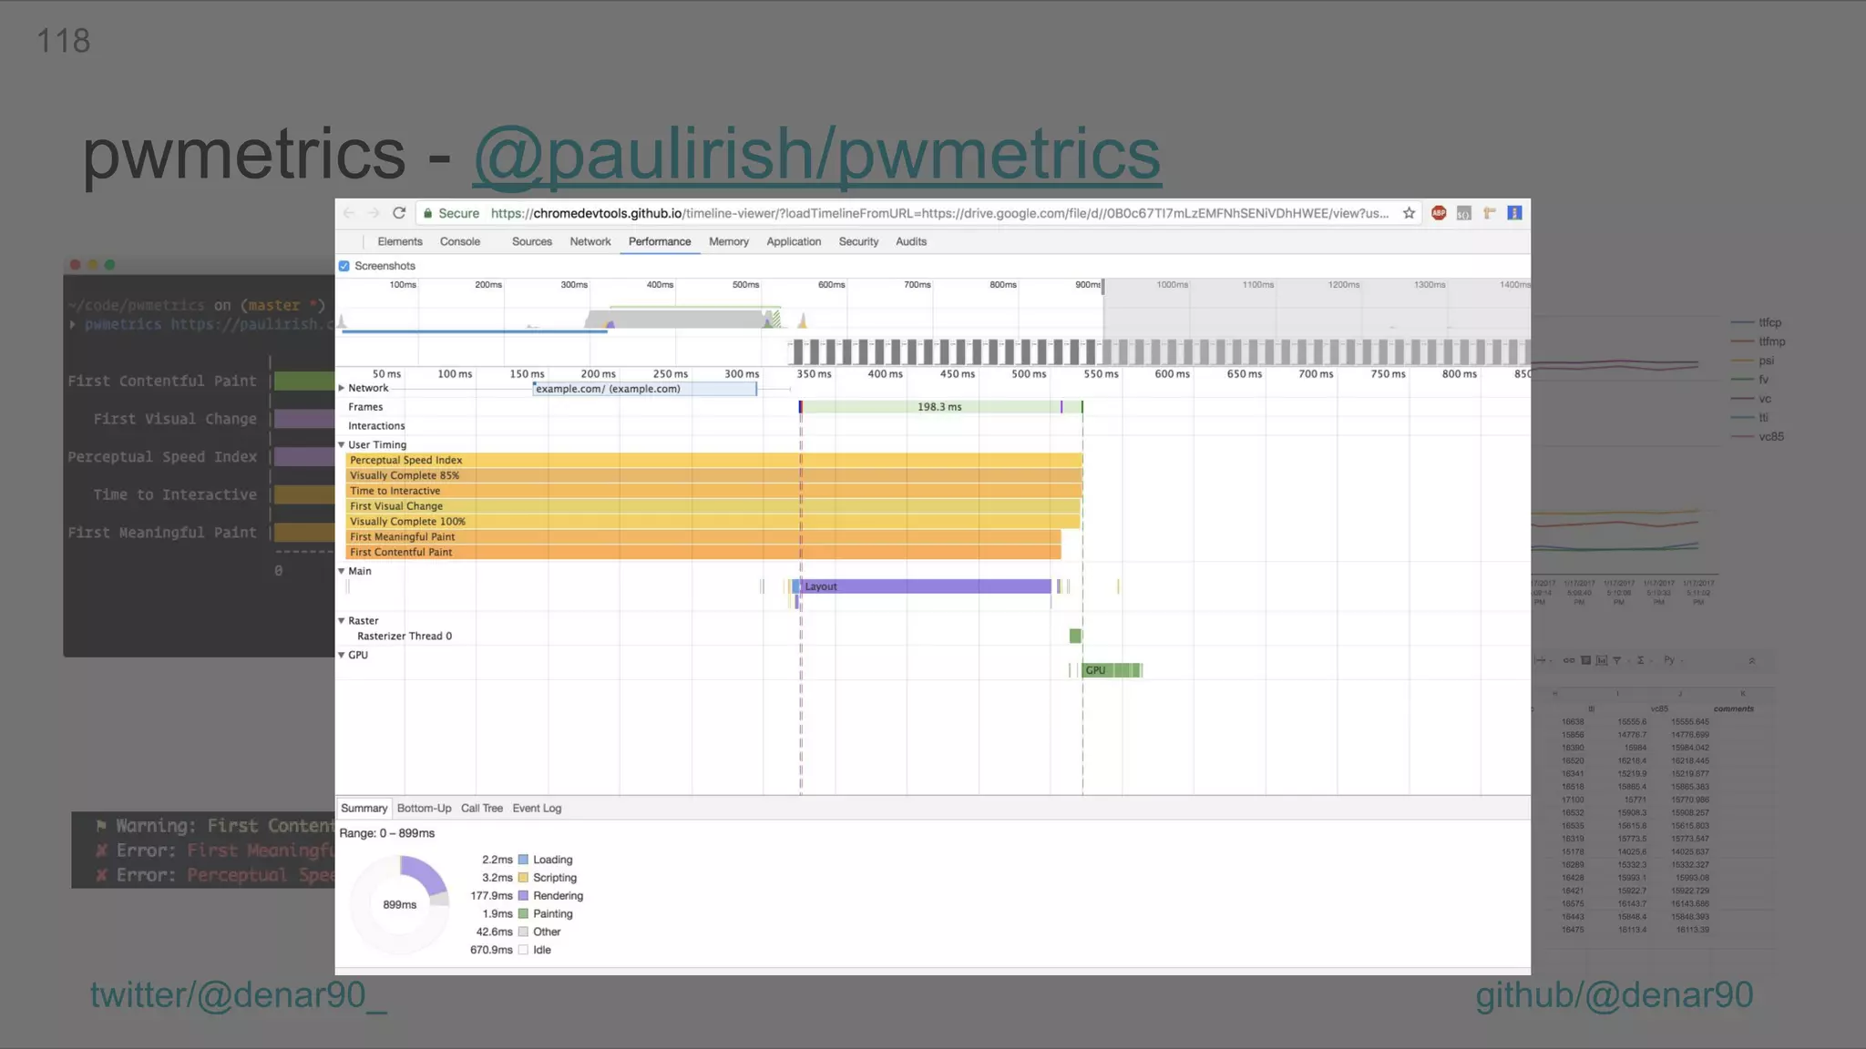
Task: Select the Visually Complete 100% bar
Action: click(713, 522)
